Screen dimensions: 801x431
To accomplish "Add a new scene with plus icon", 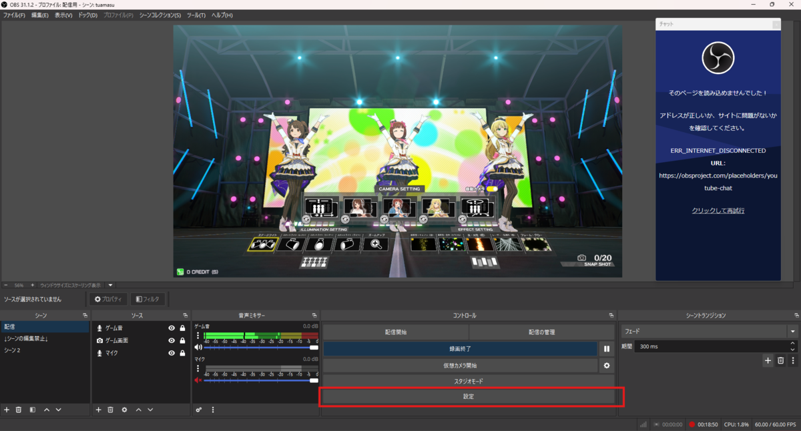I will tap(7, 410).
